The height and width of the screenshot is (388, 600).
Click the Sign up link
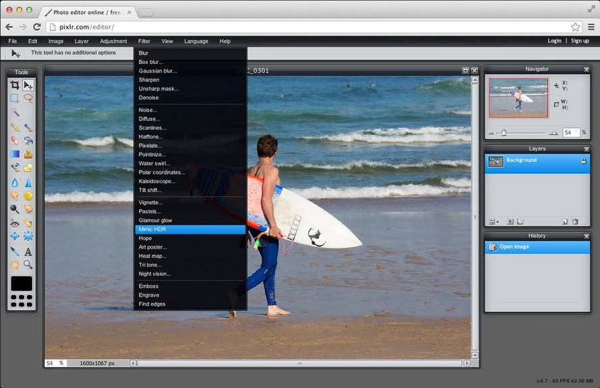(x=580, y=40)
